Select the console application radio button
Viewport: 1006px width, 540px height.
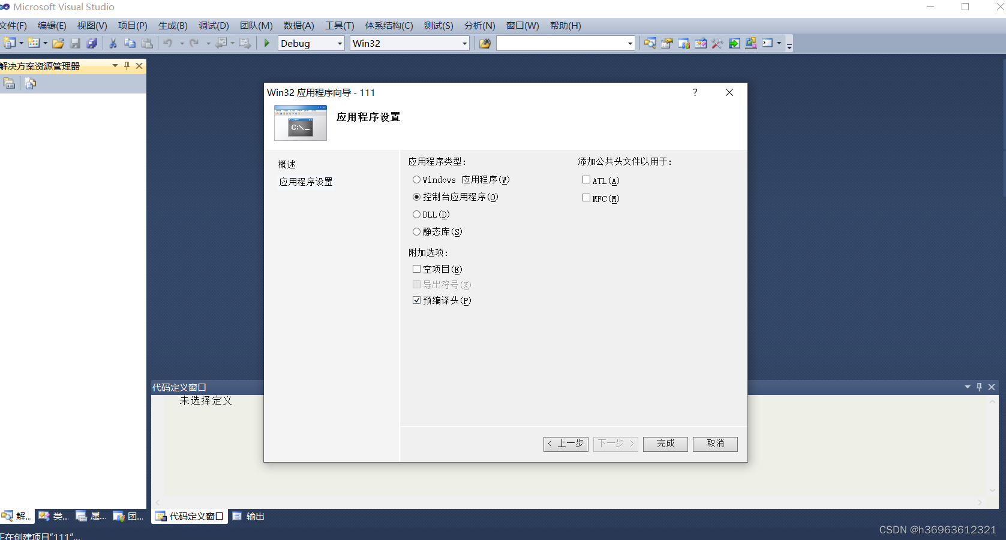pyautogui.click(x=416, y=197)
